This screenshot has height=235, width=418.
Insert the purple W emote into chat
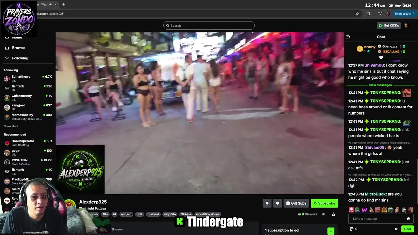click(364, 210)
